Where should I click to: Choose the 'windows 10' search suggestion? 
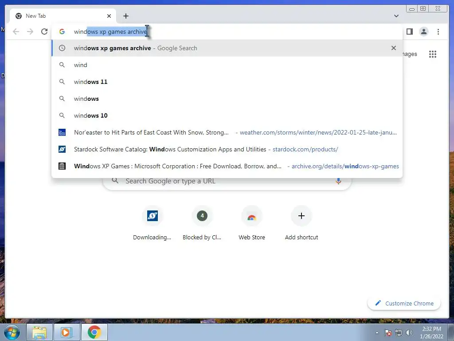[x=227, y=115]
